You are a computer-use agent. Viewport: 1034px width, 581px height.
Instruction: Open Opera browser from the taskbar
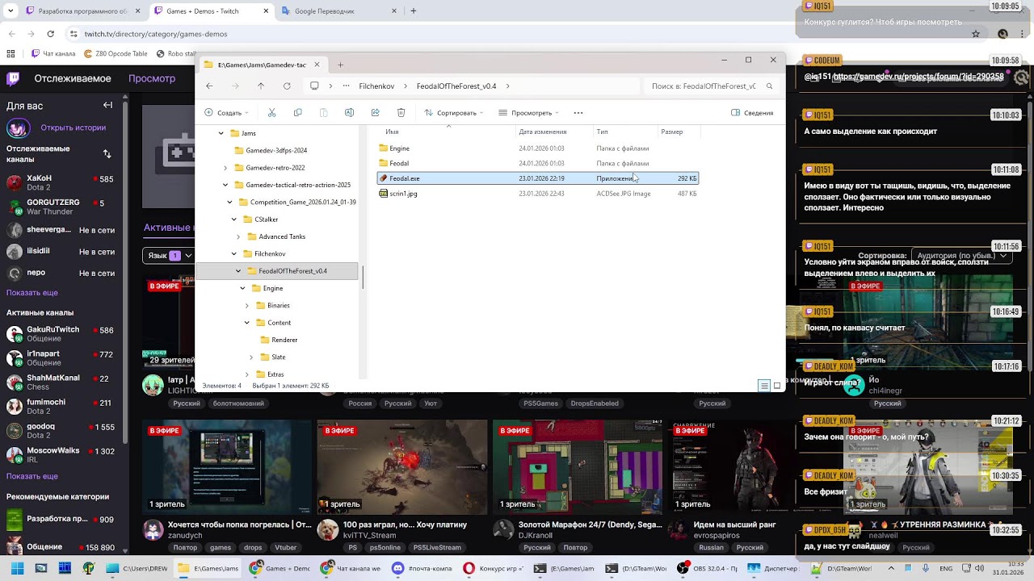tap(492, 568)
